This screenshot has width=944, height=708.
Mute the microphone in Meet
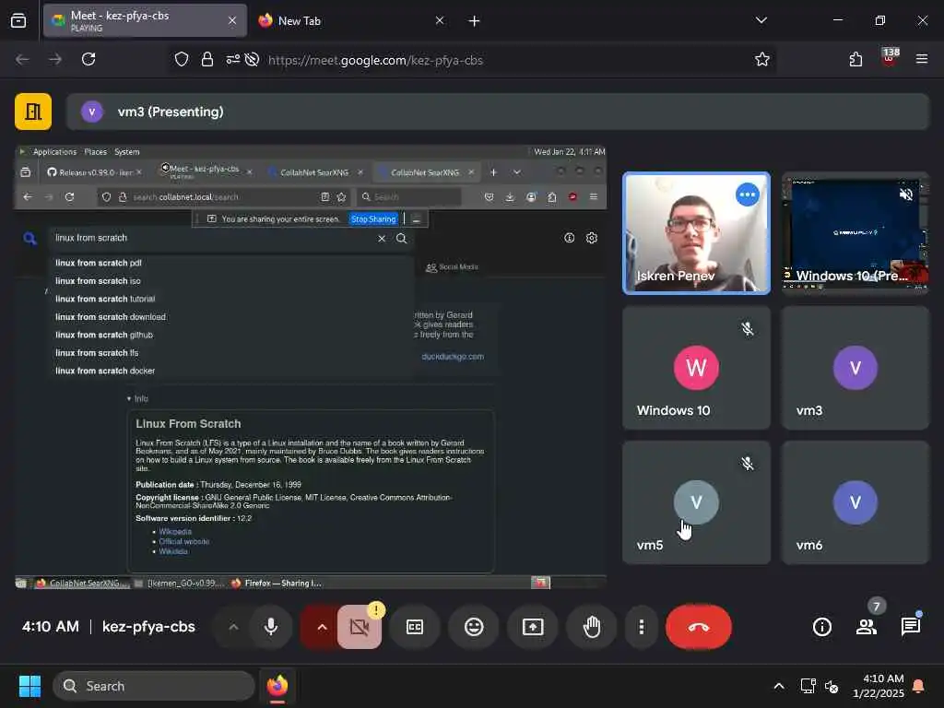[x=271, y=627]
